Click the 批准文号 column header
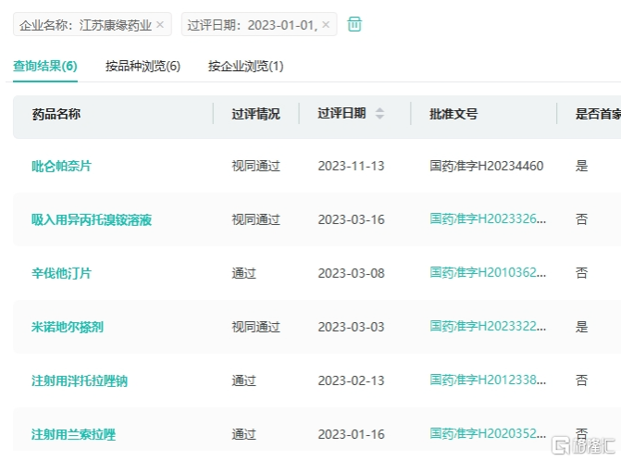621x461 pixels. coord(453,114)
